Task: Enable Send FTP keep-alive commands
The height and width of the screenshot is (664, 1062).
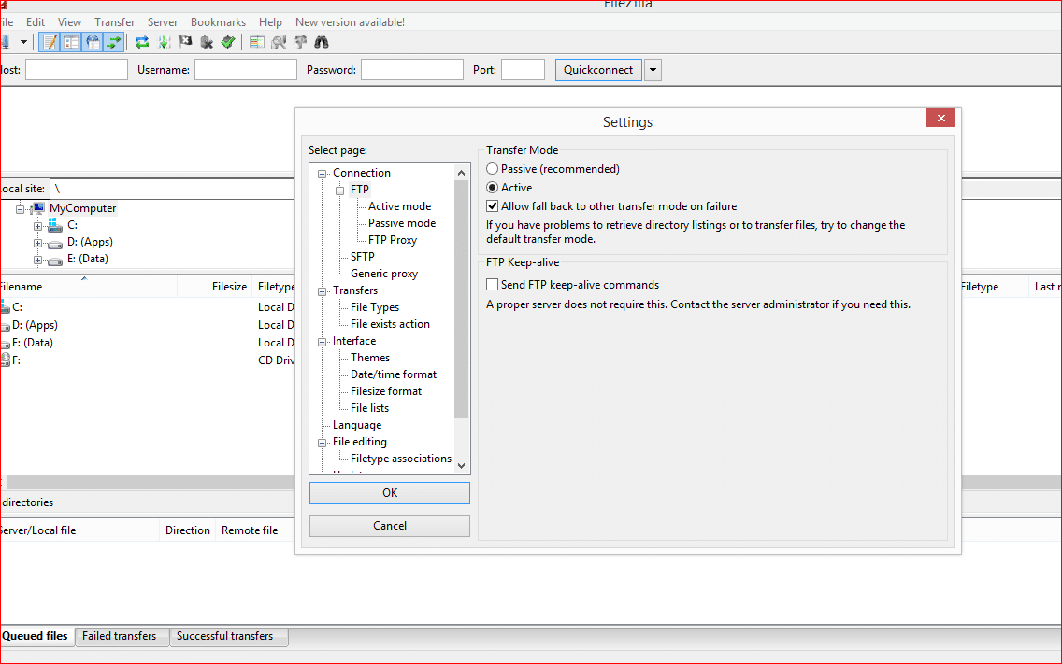Action: (492, 284)
